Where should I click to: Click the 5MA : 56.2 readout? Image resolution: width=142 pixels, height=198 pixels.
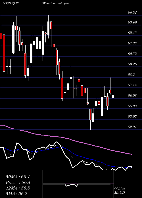click(x=16, y=194)
